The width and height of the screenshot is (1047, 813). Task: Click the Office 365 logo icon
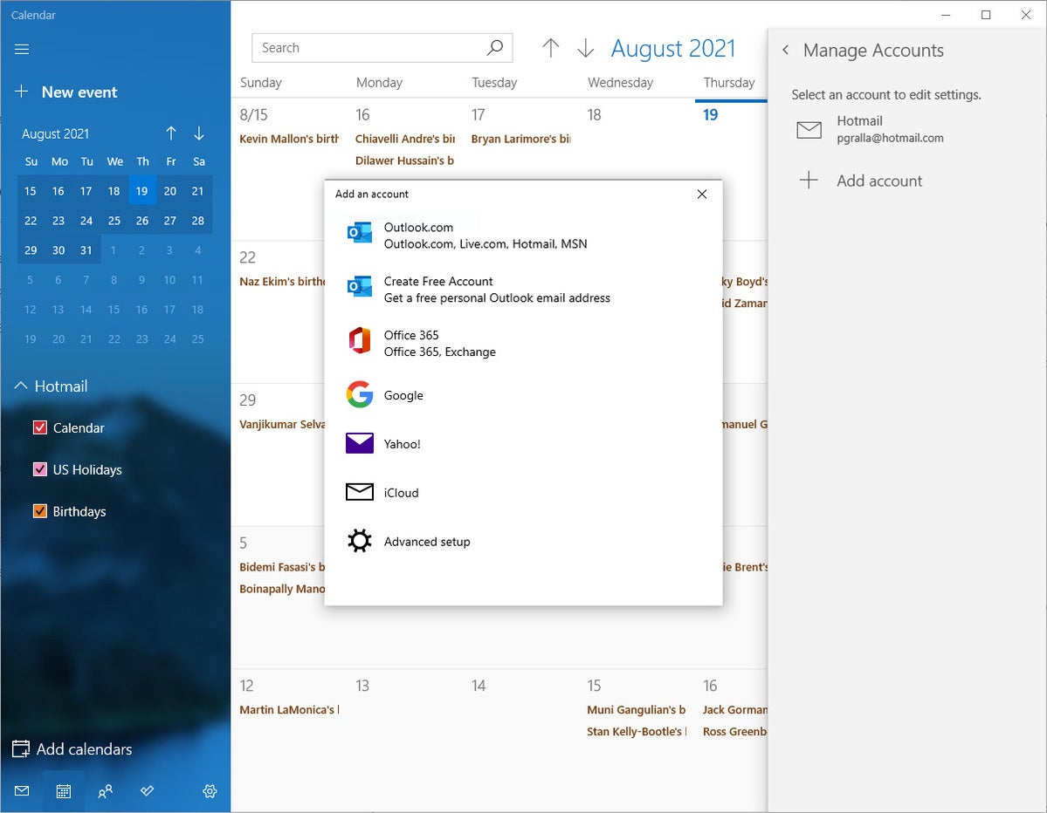[359, 341]
